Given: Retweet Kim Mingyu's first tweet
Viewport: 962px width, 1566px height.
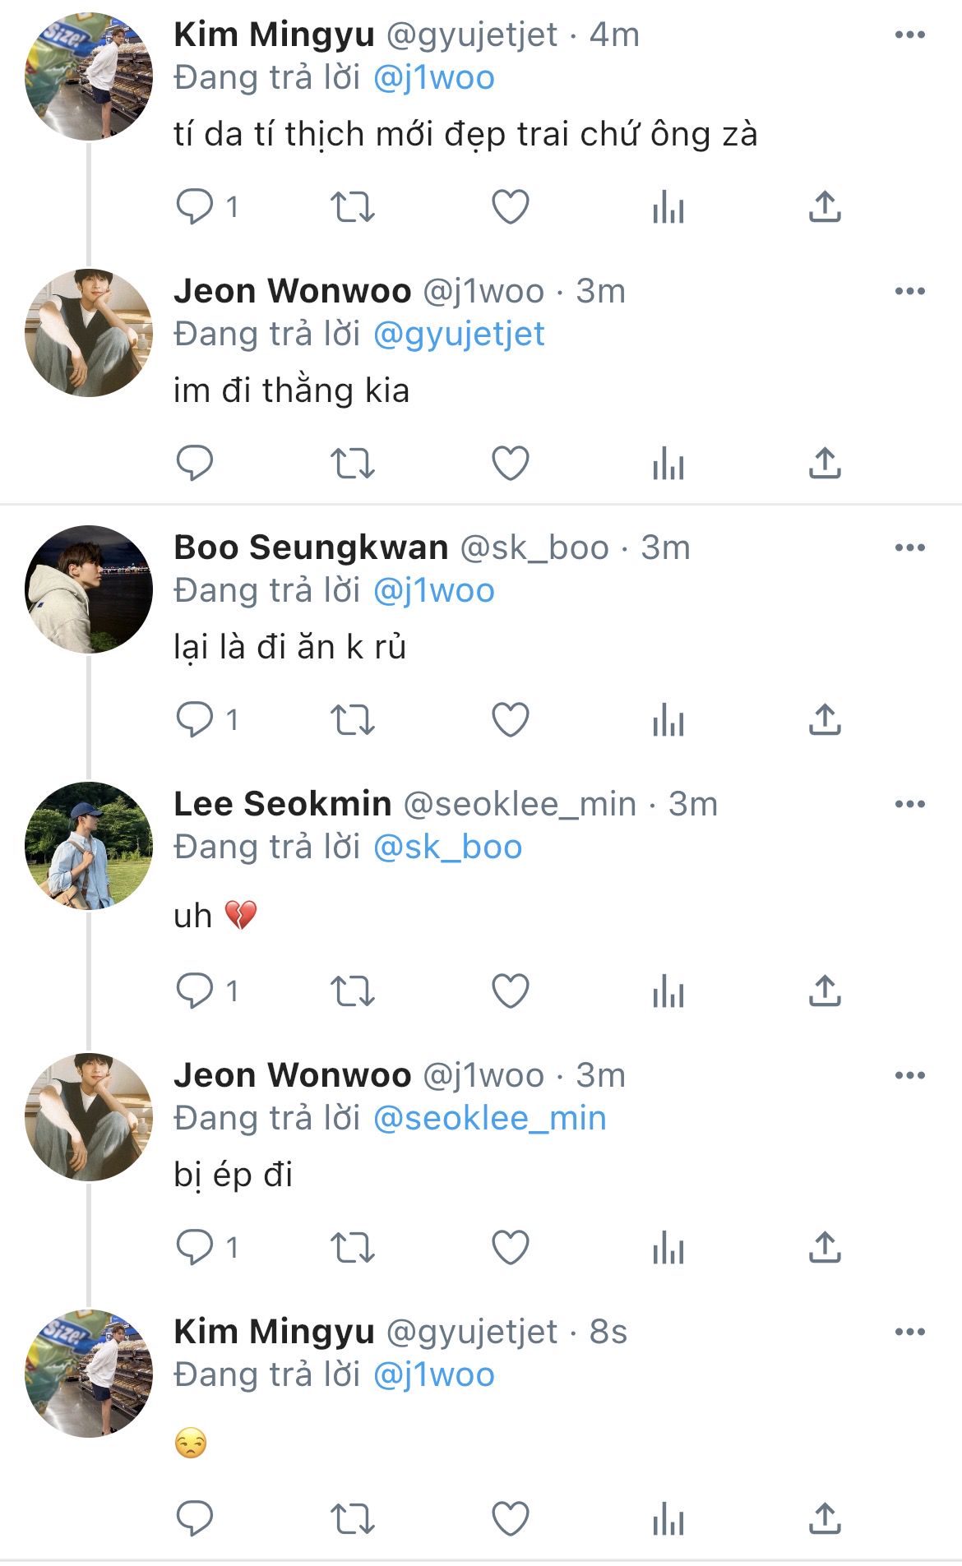Looking at the screenshot, I should tap(352, 207).
